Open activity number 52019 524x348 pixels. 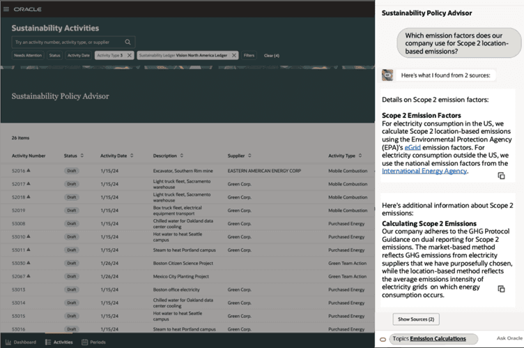pos(18,211)
